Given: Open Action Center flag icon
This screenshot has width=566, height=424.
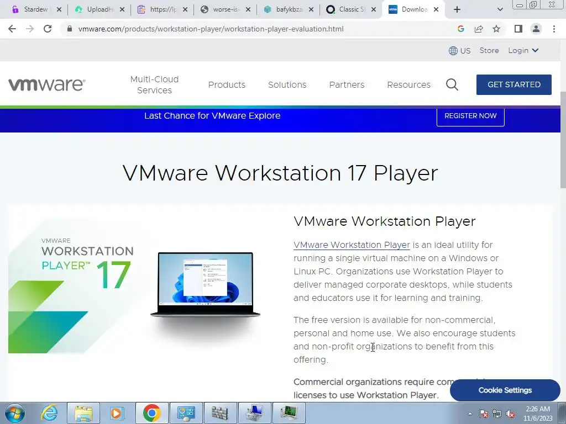Looking at the screenshot, I should (484, 414).
